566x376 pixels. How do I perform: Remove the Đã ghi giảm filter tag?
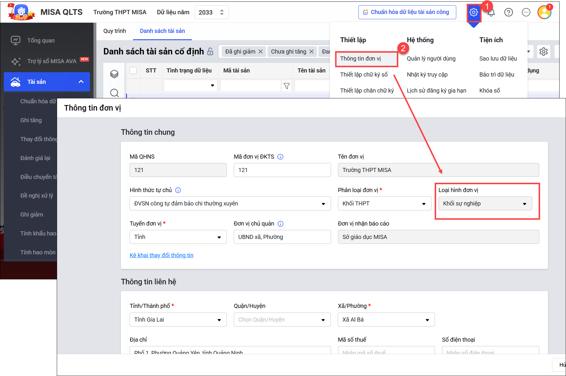[261, 52]
